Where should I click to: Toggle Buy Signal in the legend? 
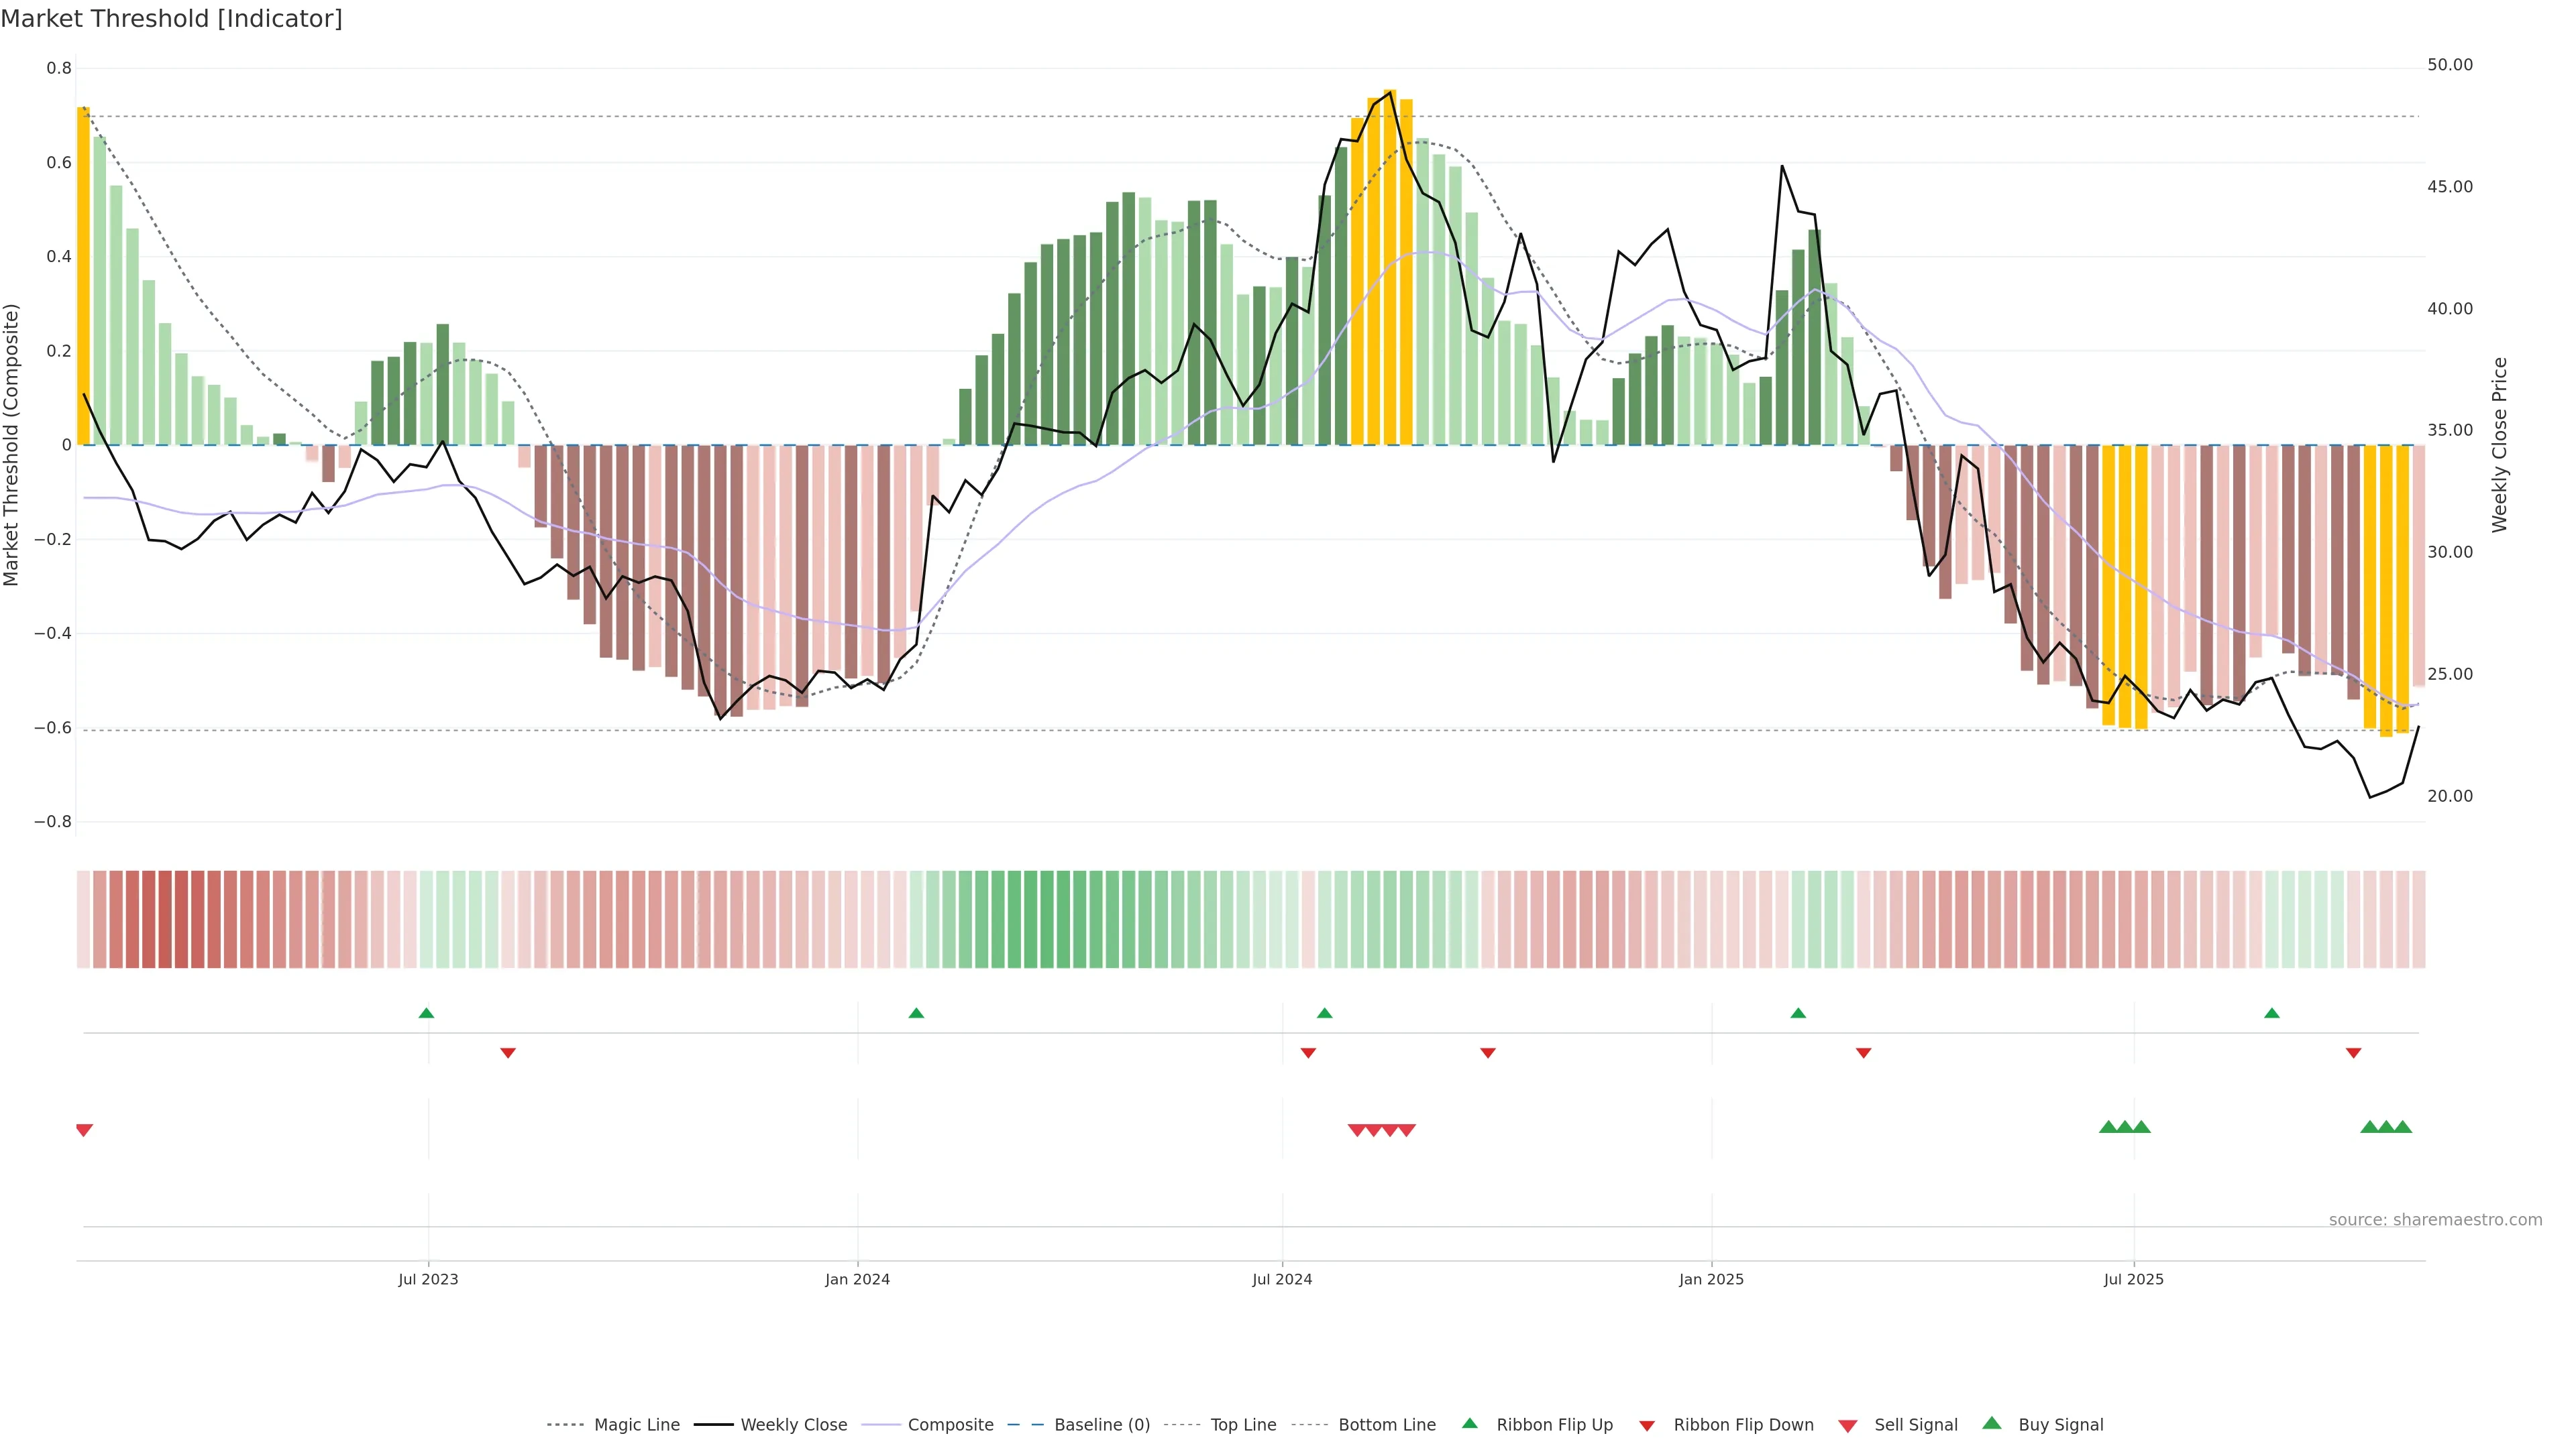pyautogui.click(x=2060, y=1425)
